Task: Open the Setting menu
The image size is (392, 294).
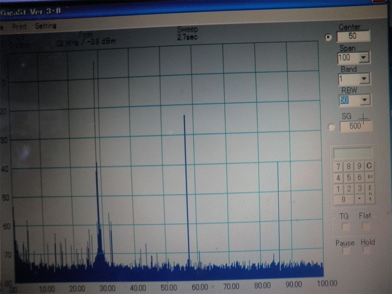Action: [x=46, y=26]
